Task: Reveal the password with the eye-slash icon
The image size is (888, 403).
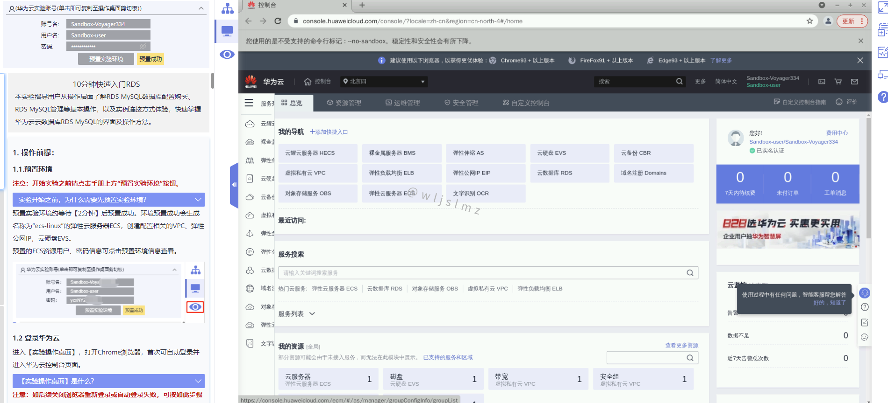Action: coord(143,46)
